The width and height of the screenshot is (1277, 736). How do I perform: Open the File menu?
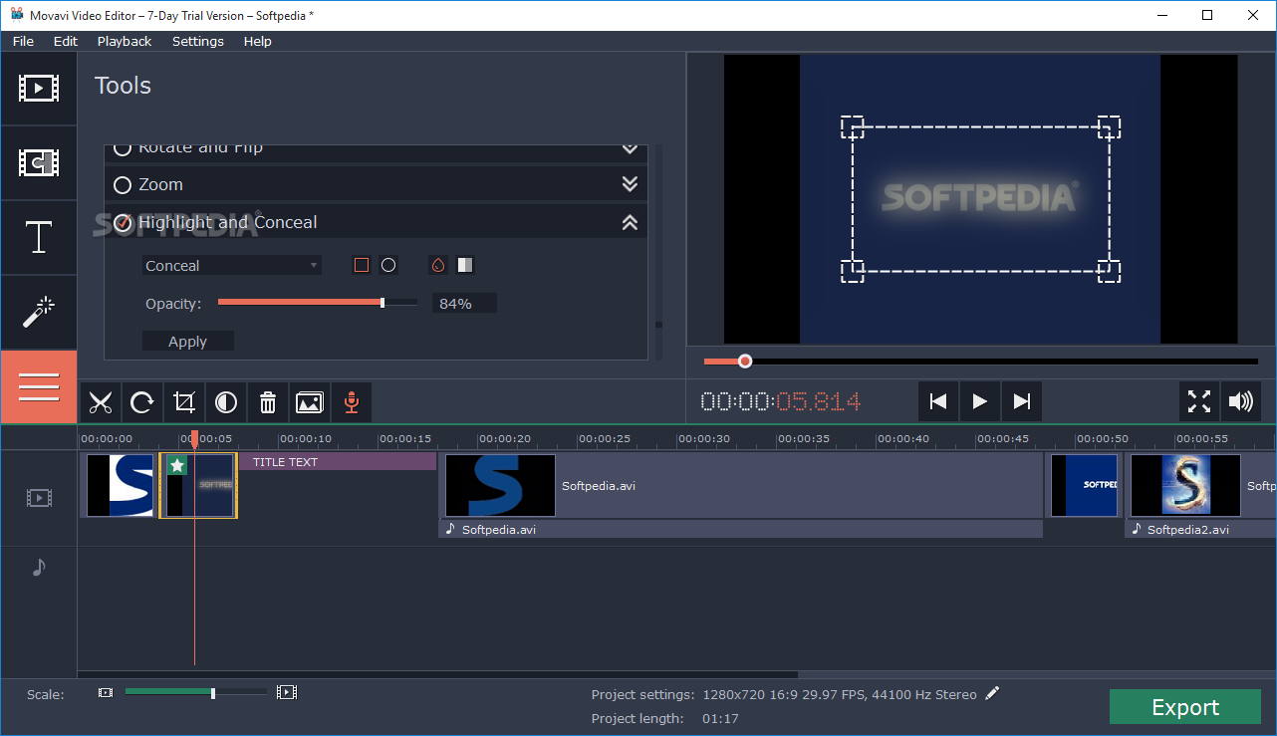point(23,41)
